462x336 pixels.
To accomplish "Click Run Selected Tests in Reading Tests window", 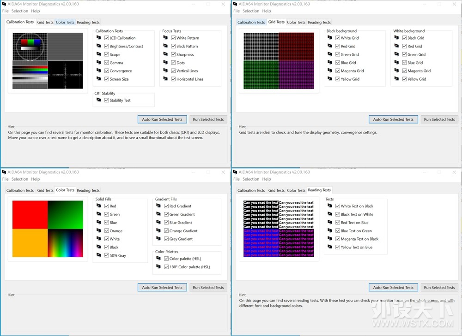I will [x=439, y=288].
